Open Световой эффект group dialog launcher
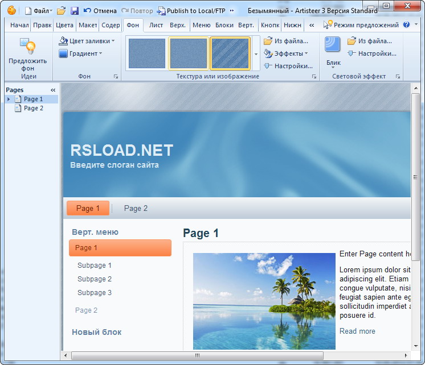The height and width of the screenshot is (365, 425). (x=398, y=77)
